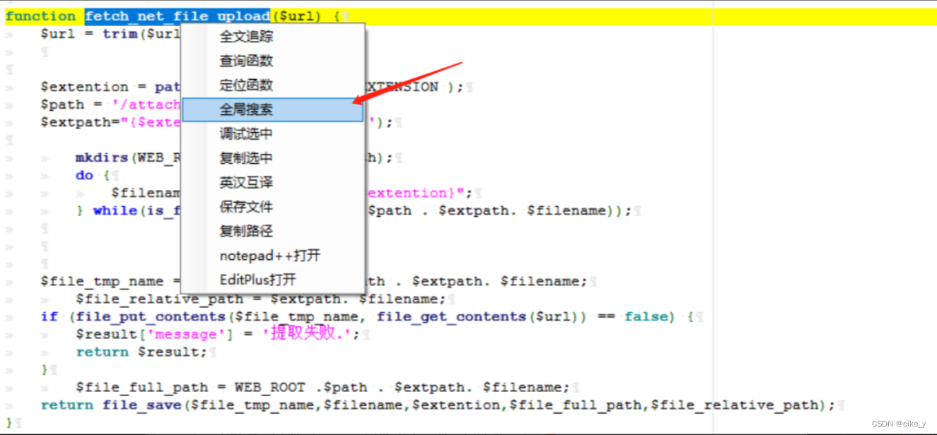Click the file_get_contents call
The height and width of the screenshot is (435, 937).
point(451,316)
